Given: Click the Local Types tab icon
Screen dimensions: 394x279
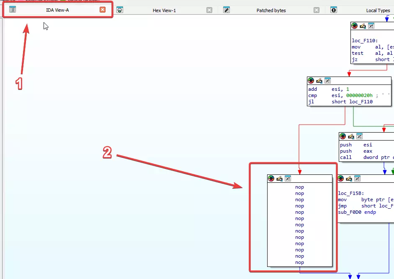Looking at the screenshot, I should click(333, 10).
